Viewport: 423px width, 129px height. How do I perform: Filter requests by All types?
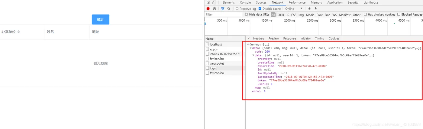273,15
